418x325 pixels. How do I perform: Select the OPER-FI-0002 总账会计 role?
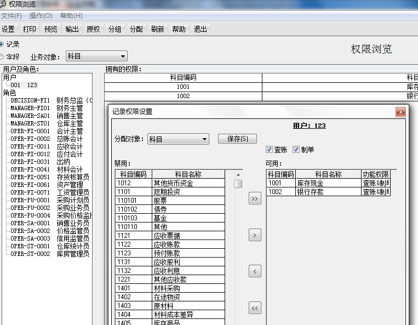(47, 139)
